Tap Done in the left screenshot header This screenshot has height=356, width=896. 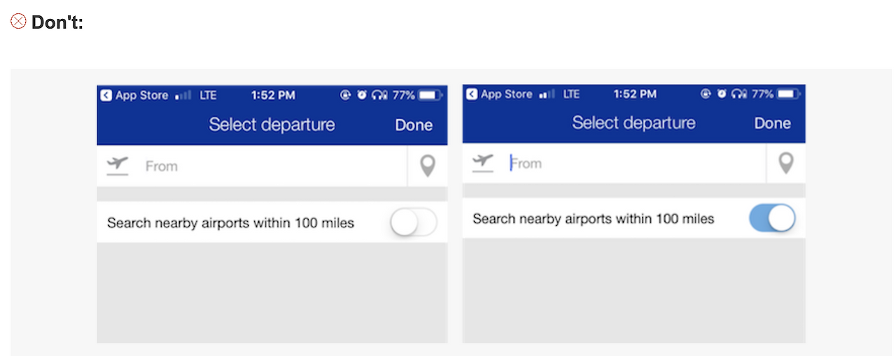click(414, 125)
